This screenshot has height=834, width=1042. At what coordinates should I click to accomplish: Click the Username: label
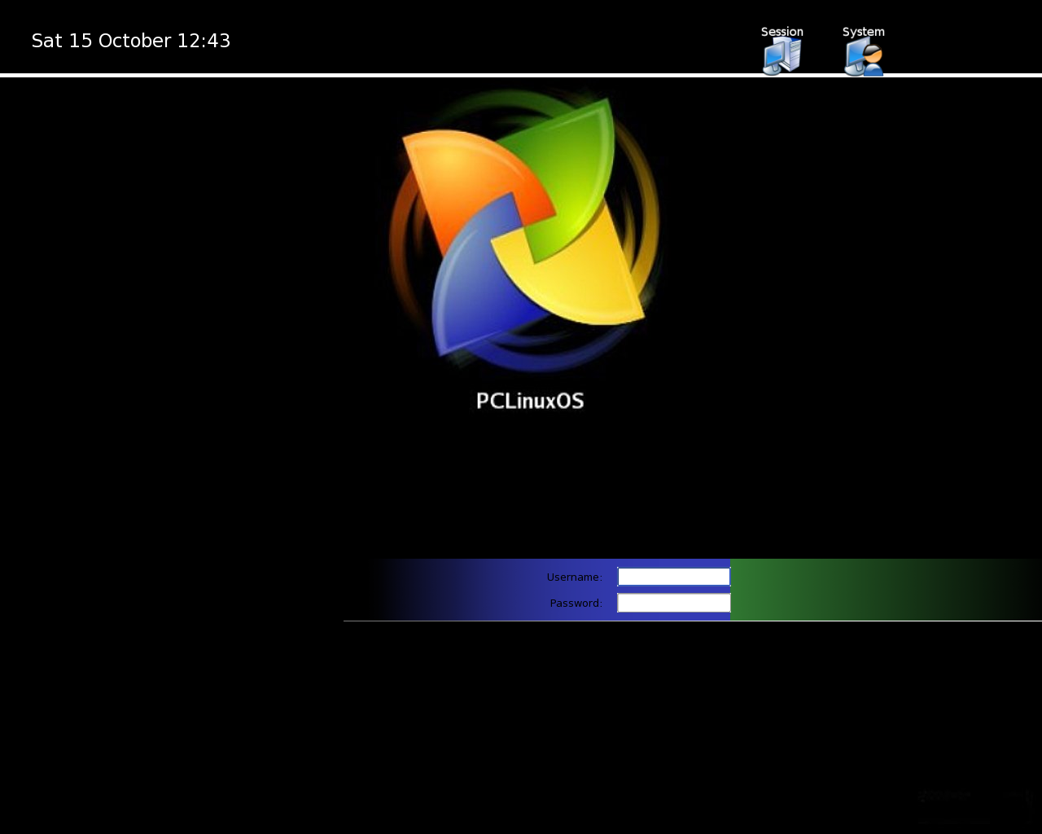(575, 577)
